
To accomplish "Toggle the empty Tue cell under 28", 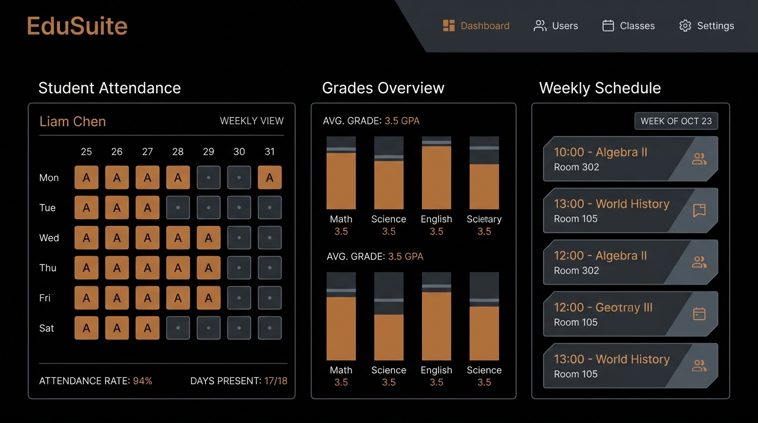I will (x=178, y=208).
